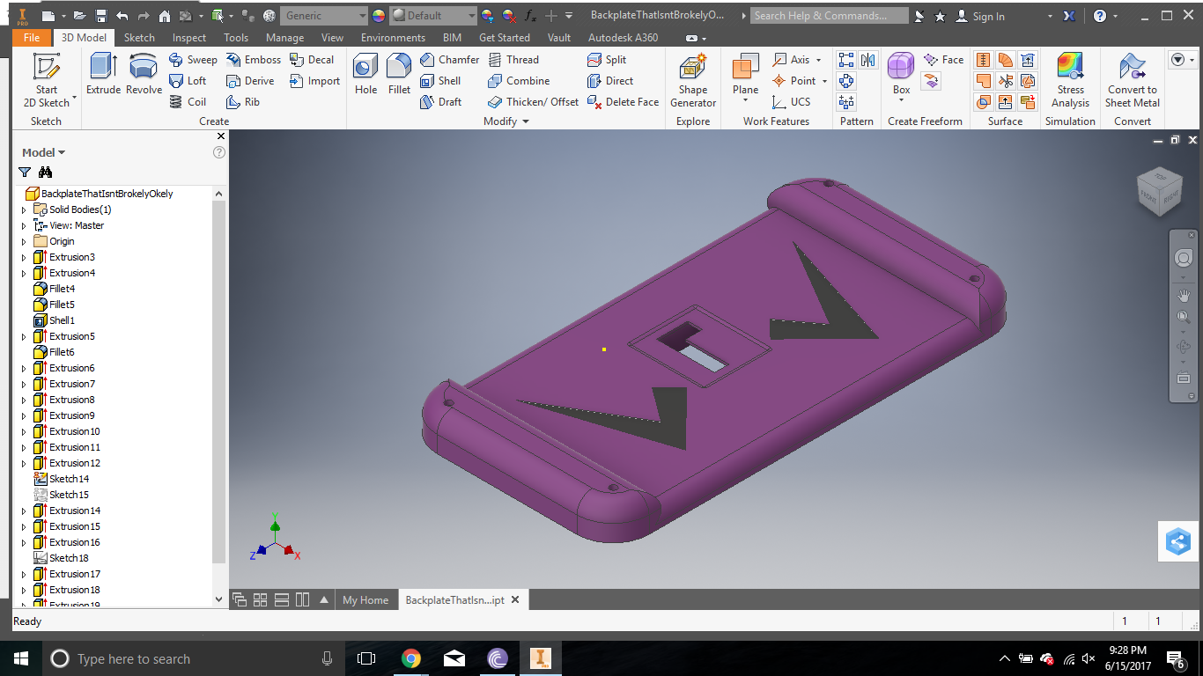Switch to the Inspect ribbon tab
The image size is (1203, 676).
pyautogui.click(x=189, y=38)
